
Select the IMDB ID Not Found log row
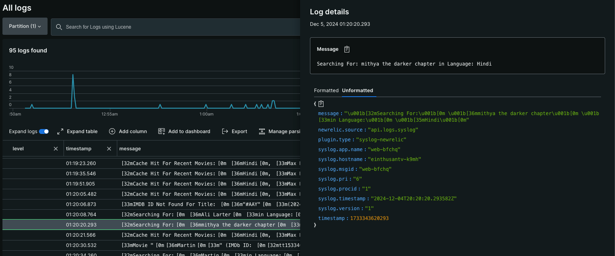pos(151,204)
